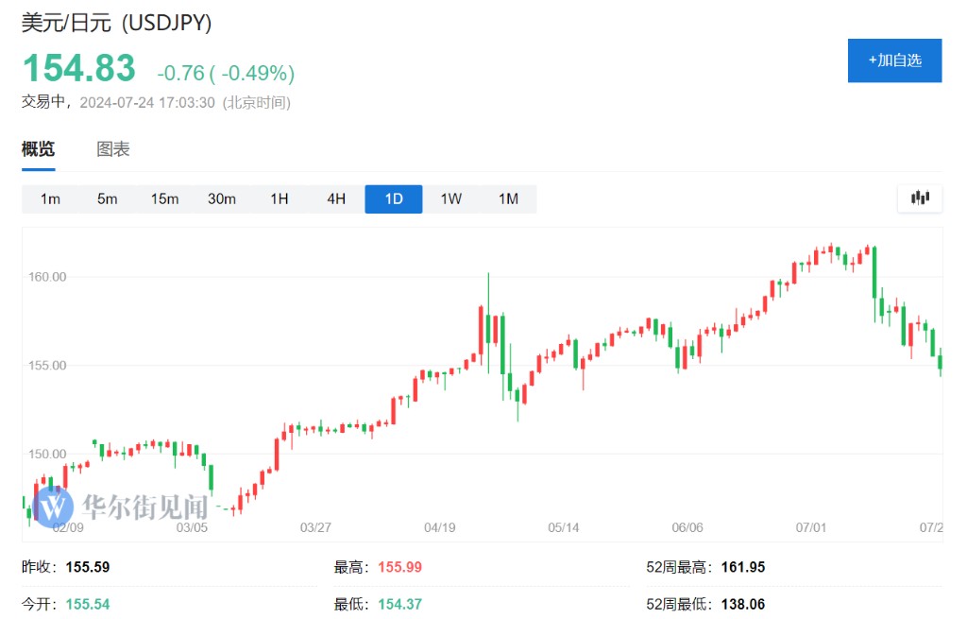Image resolution: width=967 pixels, height=619 pixels.
Task: Switch chart to 30m interval
Action: [222, 198]
